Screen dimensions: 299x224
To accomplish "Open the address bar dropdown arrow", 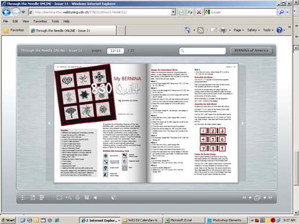I will (173, 12).
